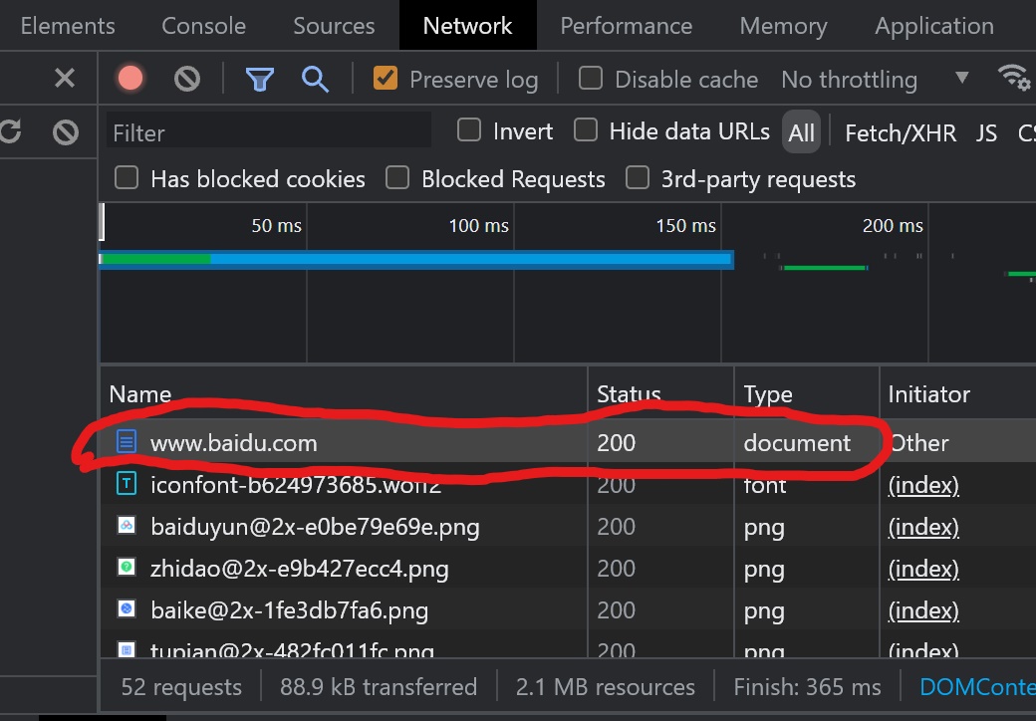Click the clear icon in left panel
1036x721 pixels.
(66, 132)
